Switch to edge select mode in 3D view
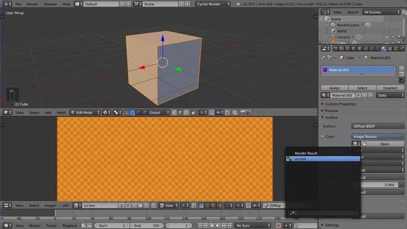The width and height of the screenshot is (407, 229). (180, 113)
